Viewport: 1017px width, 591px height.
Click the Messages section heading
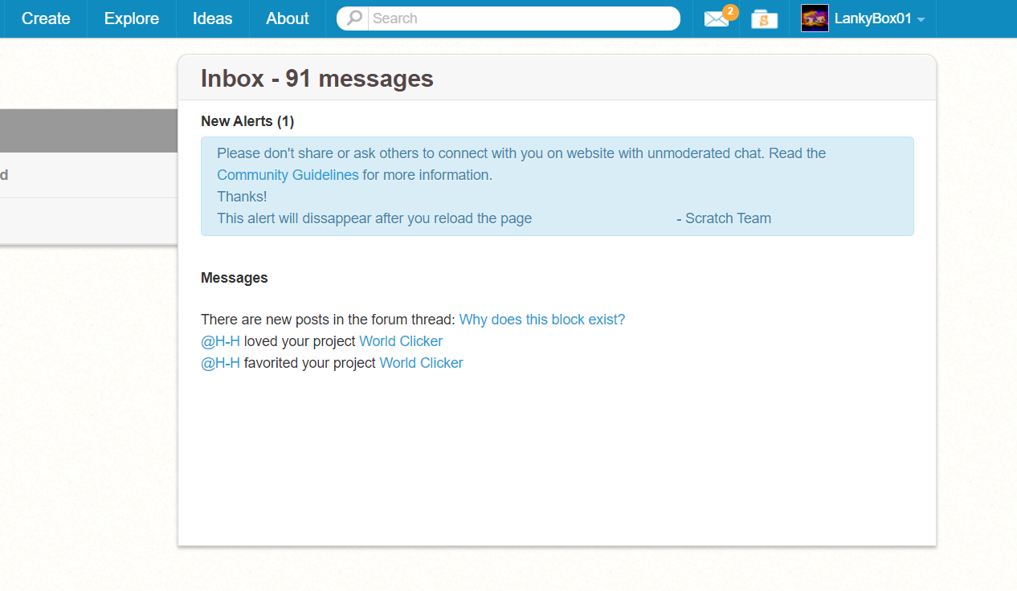(235, 278)
